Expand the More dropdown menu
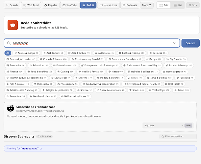Screen dimensions: 201x164 146,5
